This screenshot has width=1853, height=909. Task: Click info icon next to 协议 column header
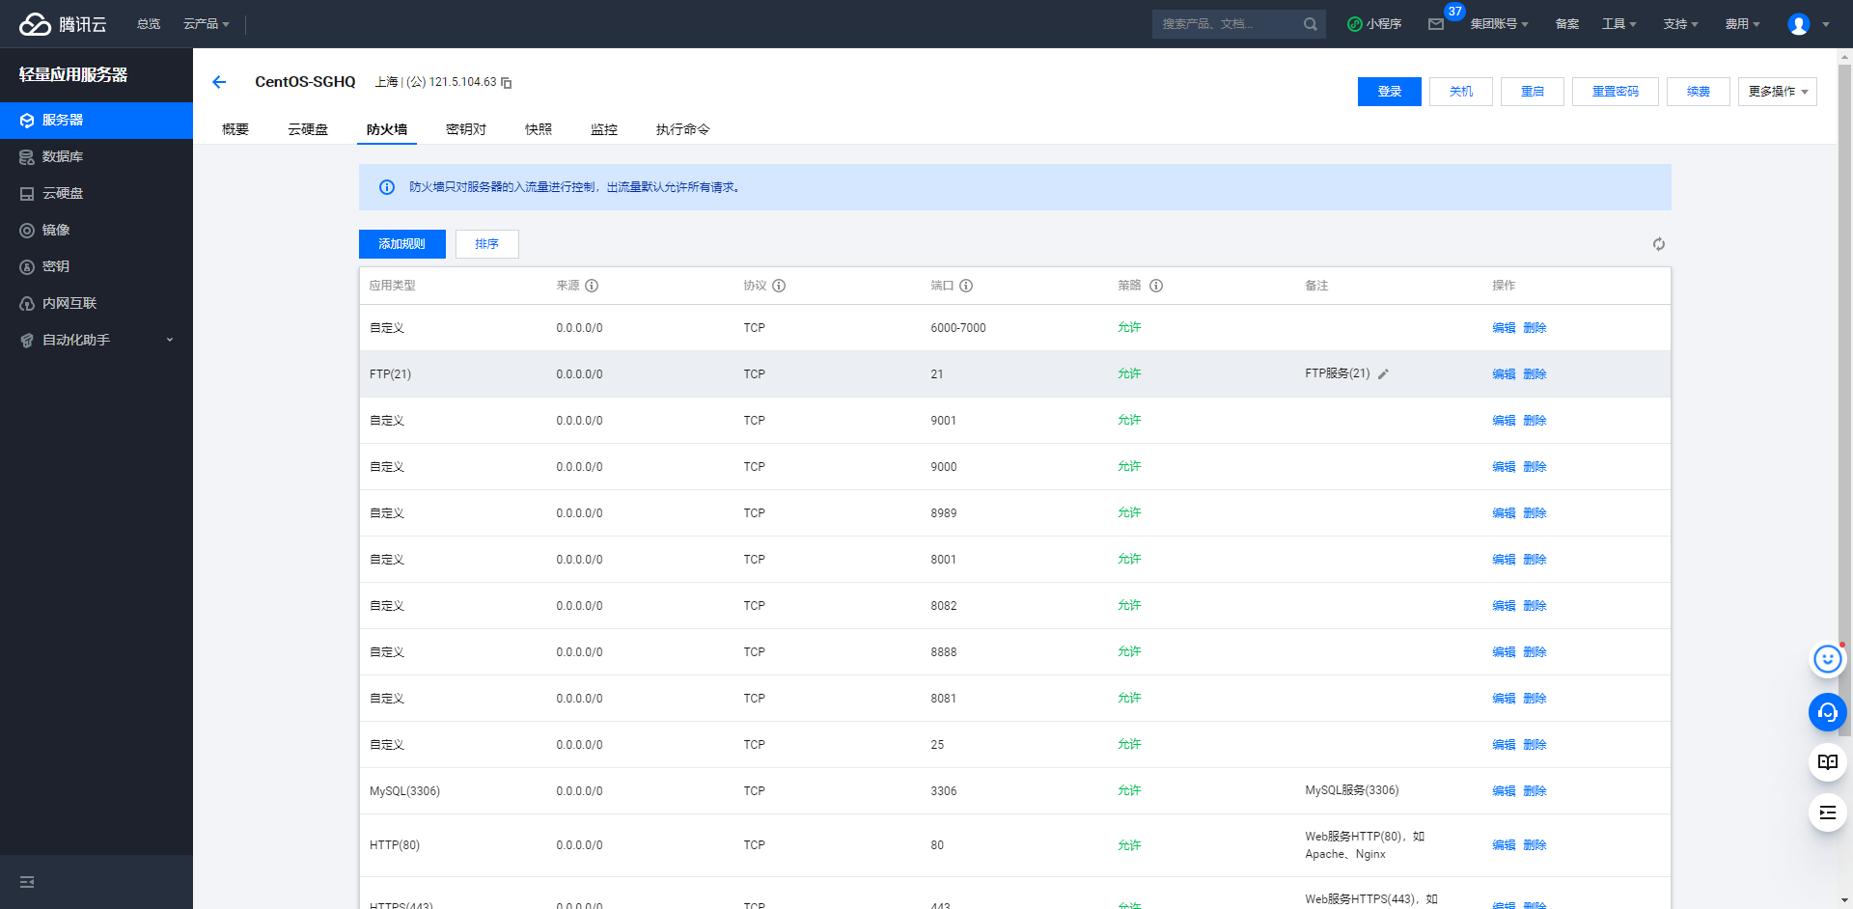pos(779,286)
